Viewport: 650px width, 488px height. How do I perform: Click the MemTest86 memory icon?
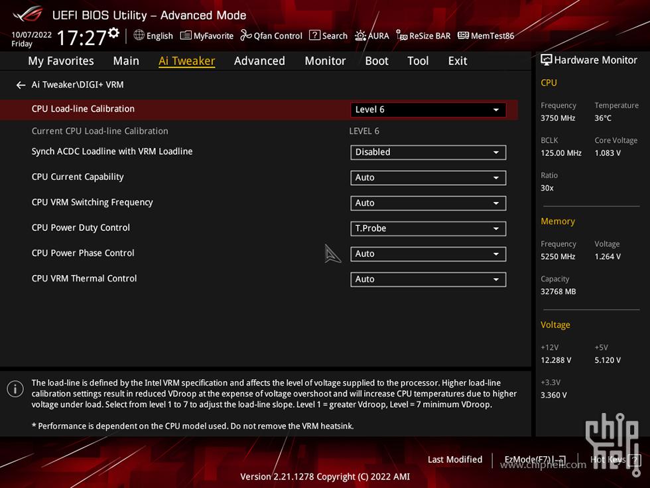pyautogui.click(x=463, y=36)
